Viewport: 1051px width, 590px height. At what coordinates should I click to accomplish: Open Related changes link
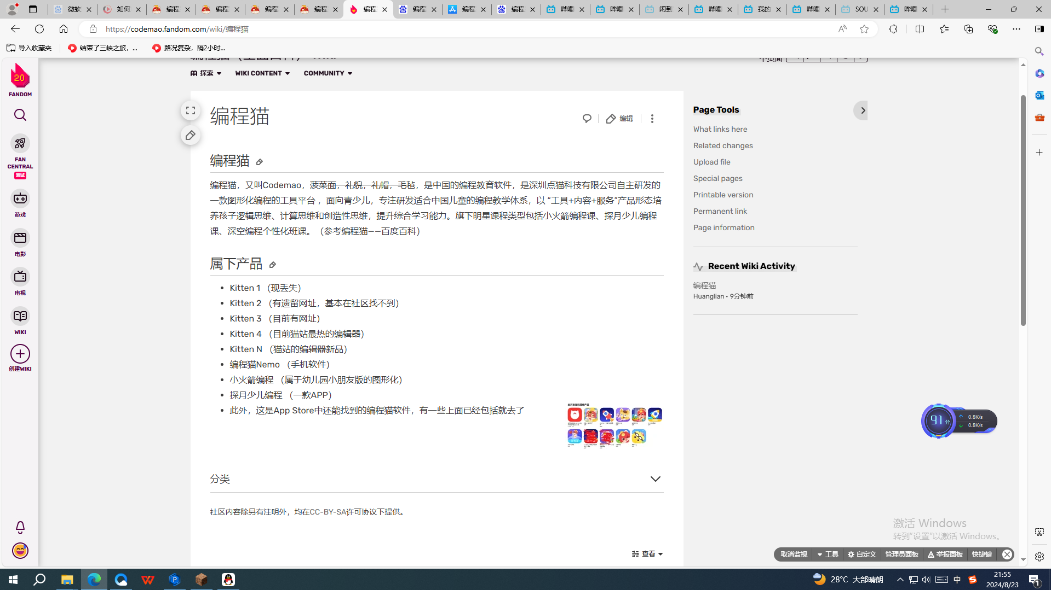(723, 145)
